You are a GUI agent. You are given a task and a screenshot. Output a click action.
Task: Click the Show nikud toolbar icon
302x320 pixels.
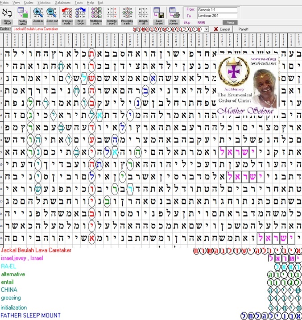(x=7, y=16)
